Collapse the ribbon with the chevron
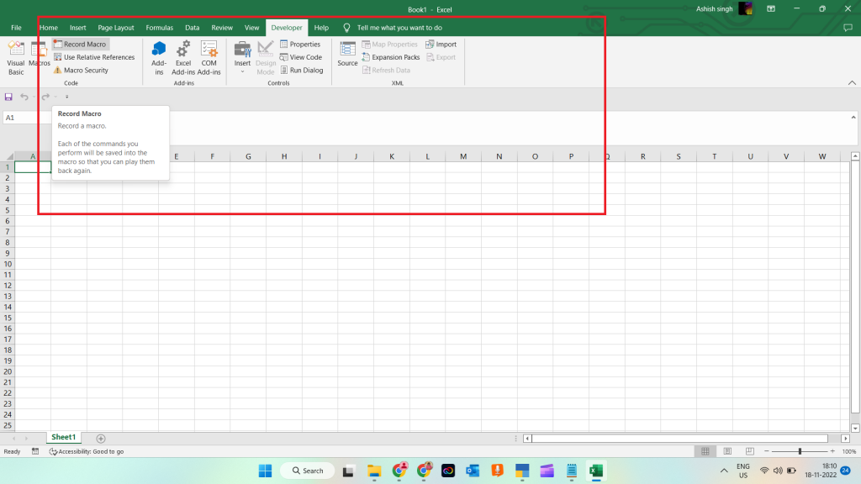The width and height of the screenshot is (861, 484). click(852, 83)
